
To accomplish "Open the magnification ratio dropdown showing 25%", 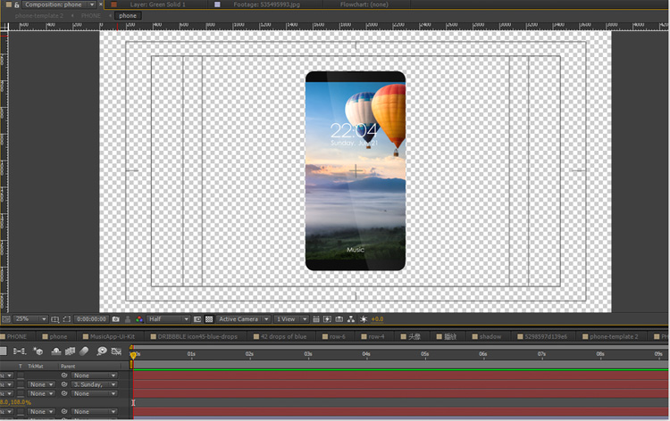I will (x=29, y=318).
